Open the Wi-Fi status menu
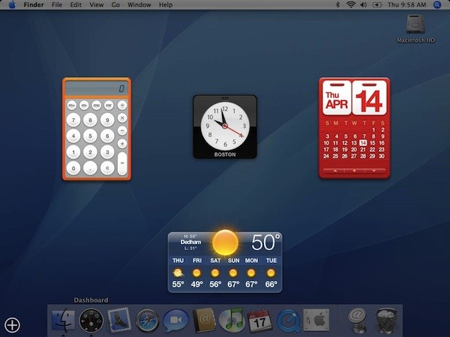 351,5
